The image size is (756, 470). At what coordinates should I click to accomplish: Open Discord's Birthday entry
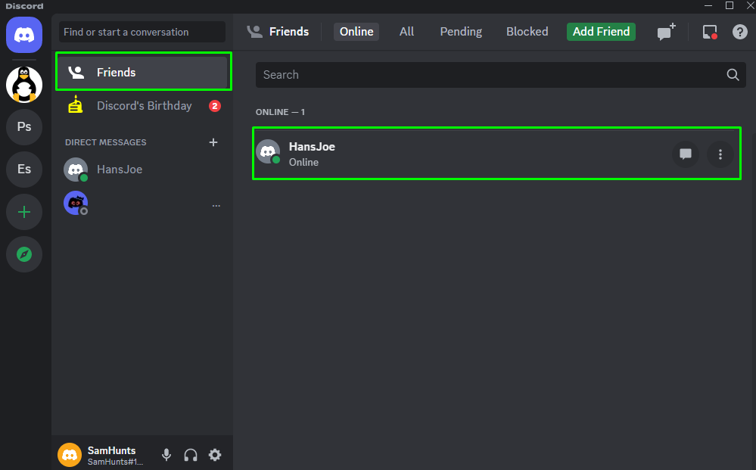click(x=142, y=105)
